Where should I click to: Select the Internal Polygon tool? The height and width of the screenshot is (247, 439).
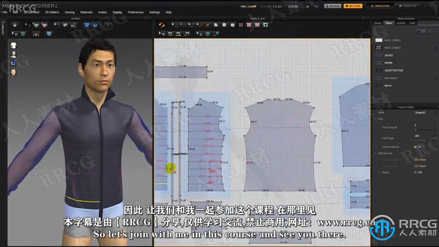click(x=241, y=25)
